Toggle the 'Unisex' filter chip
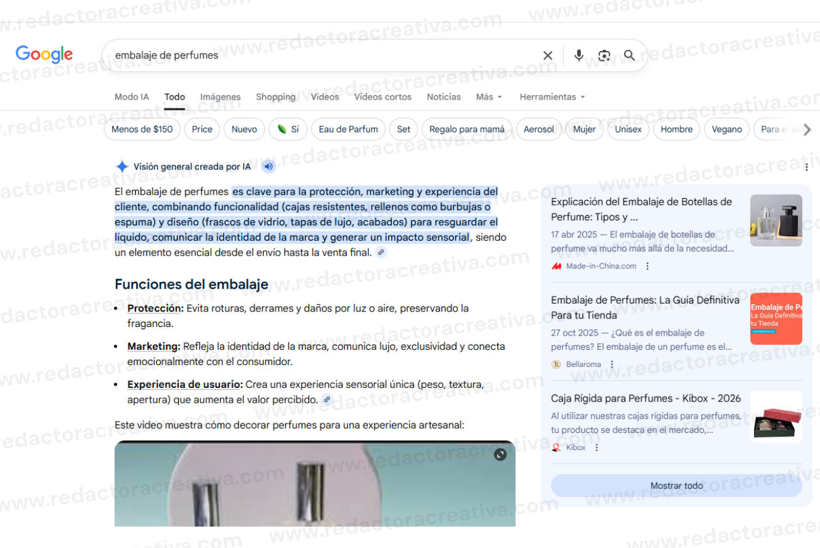 pos(628,129)
